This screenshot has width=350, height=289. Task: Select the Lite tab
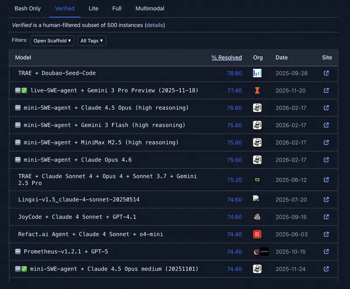point(93,8)
